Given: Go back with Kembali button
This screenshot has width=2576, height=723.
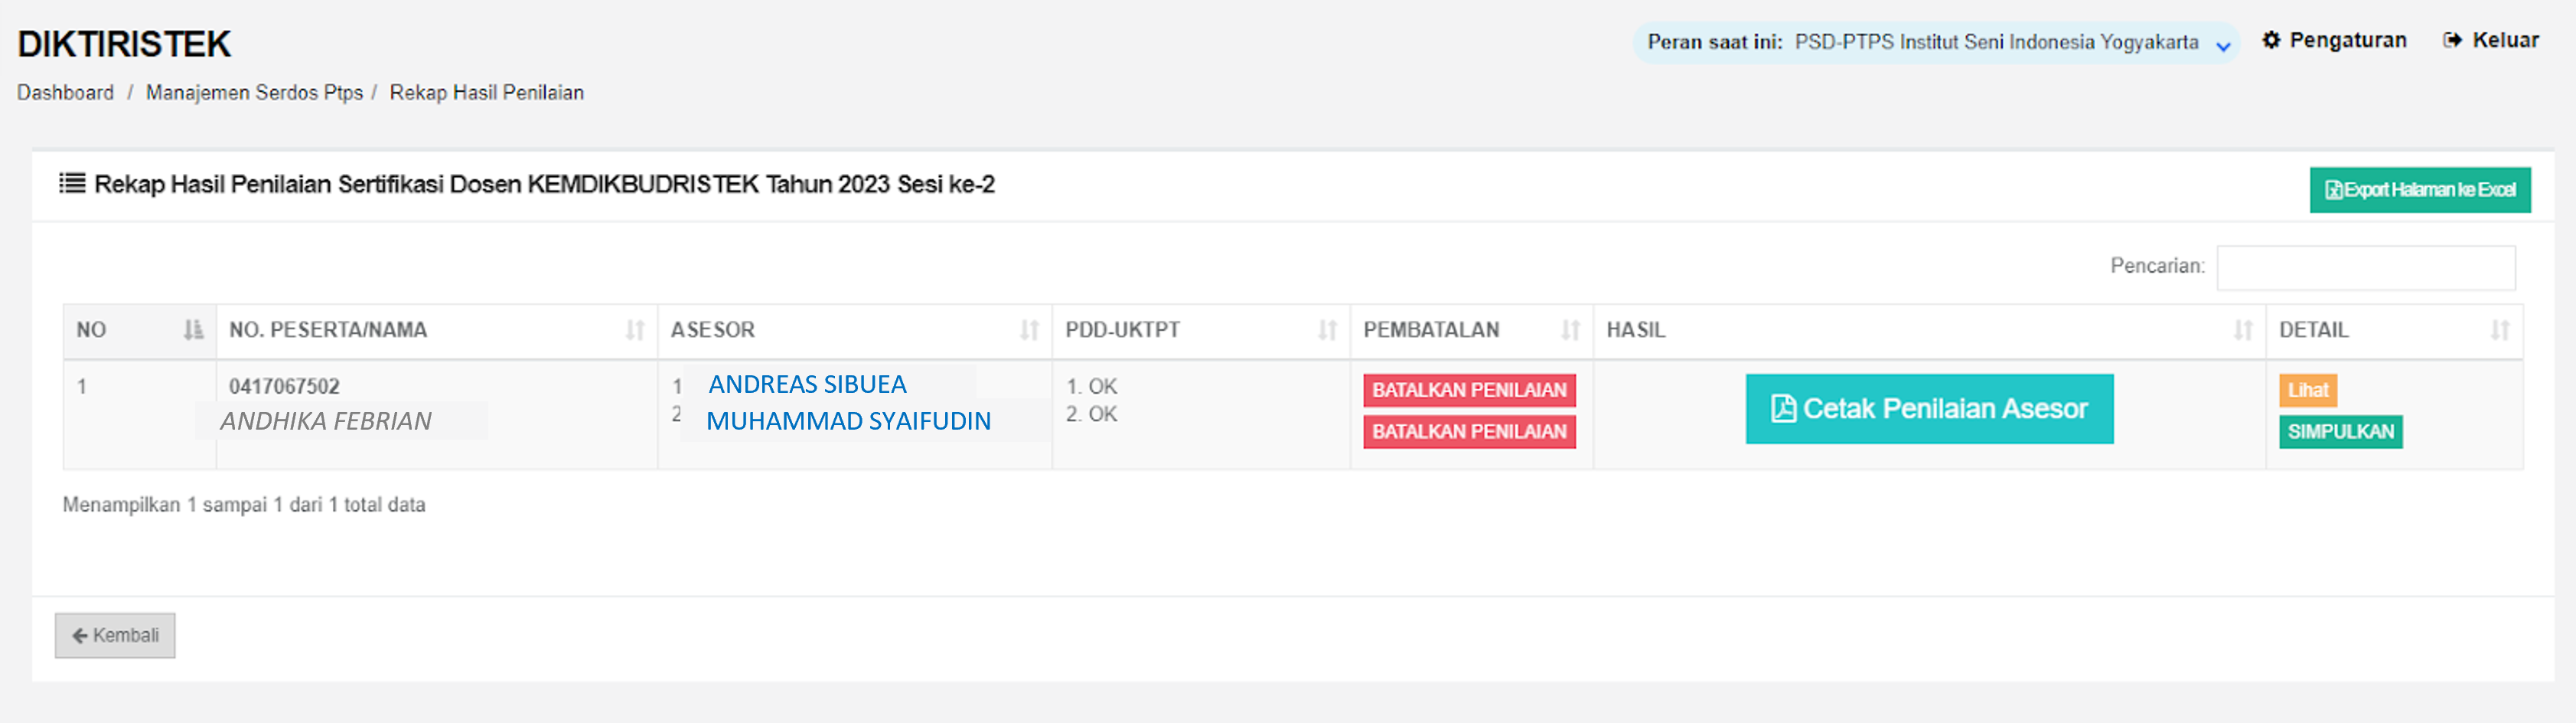Looking at the screenshot, I should click(115, 635).
